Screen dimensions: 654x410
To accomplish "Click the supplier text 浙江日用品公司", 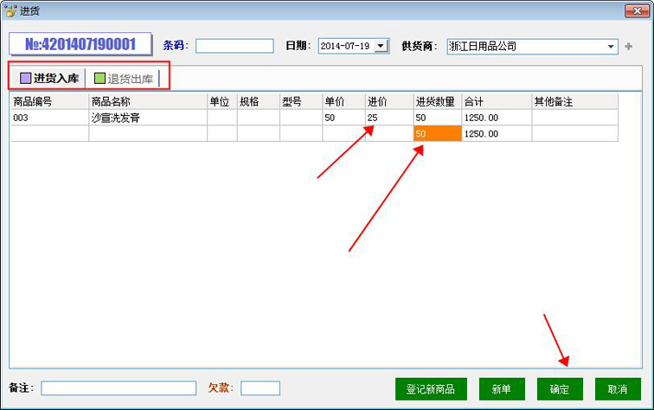I will 483,47.
